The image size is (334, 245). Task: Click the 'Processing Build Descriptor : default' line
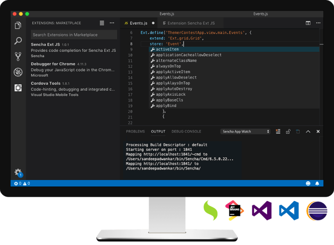click(167, 144)
